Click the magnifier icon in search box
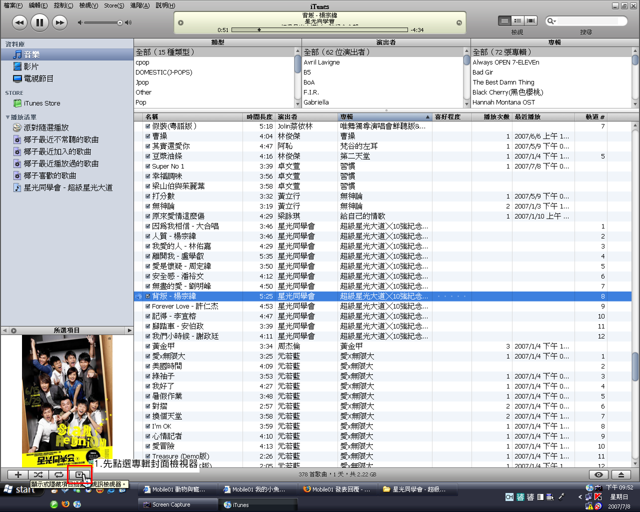The width and height of the screenshot is (640, 512). (x=550, y=21)
